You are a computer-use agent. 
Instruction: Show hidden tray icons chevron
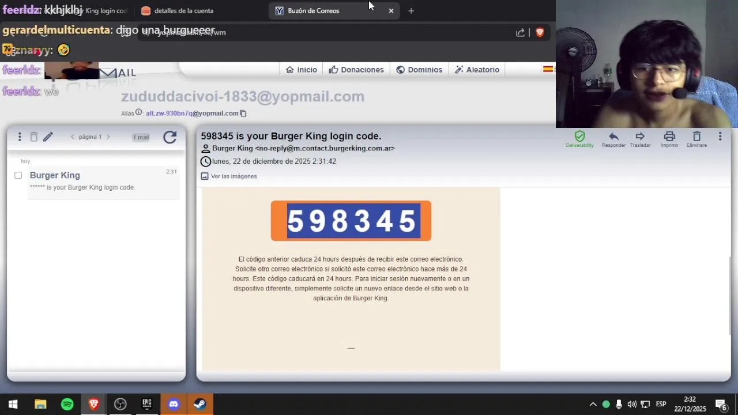point(593,404)
